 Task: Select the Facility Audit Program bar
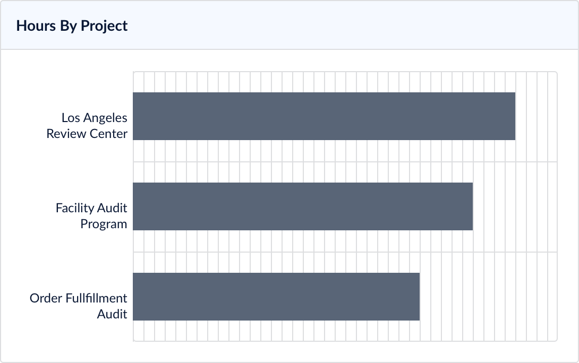[303, 206]
